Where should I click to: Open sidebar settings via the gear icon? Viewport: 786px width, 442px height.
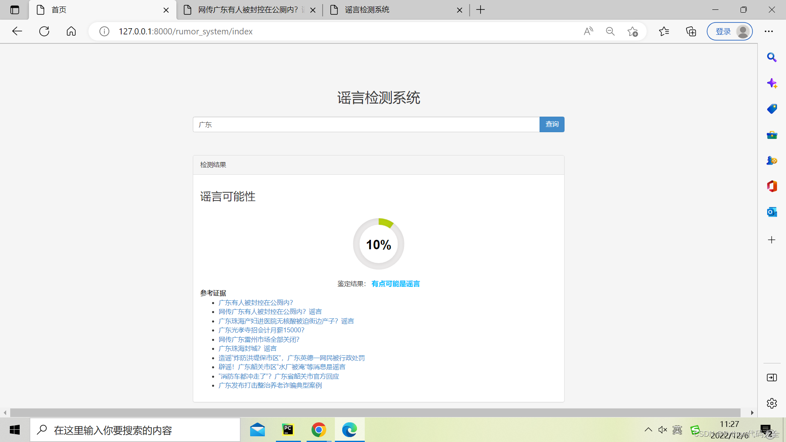coord(772,403)
